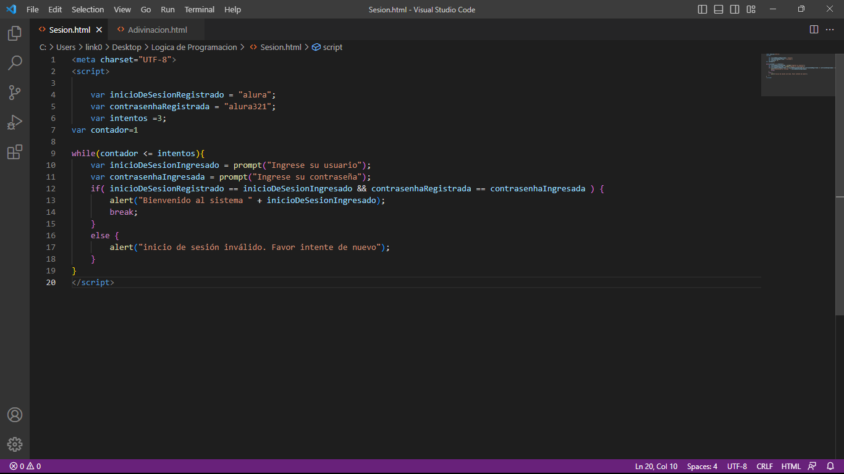This screenshot has height=474, width=844.
Task: Click "Ingrese su usuario" string on line 10
Action: [314, 165]
